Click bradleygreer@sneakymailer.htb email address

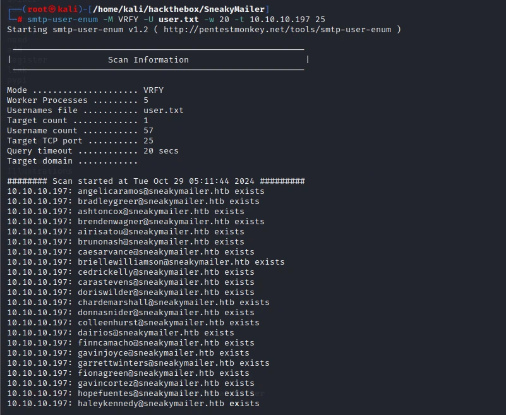click(151, 201)
